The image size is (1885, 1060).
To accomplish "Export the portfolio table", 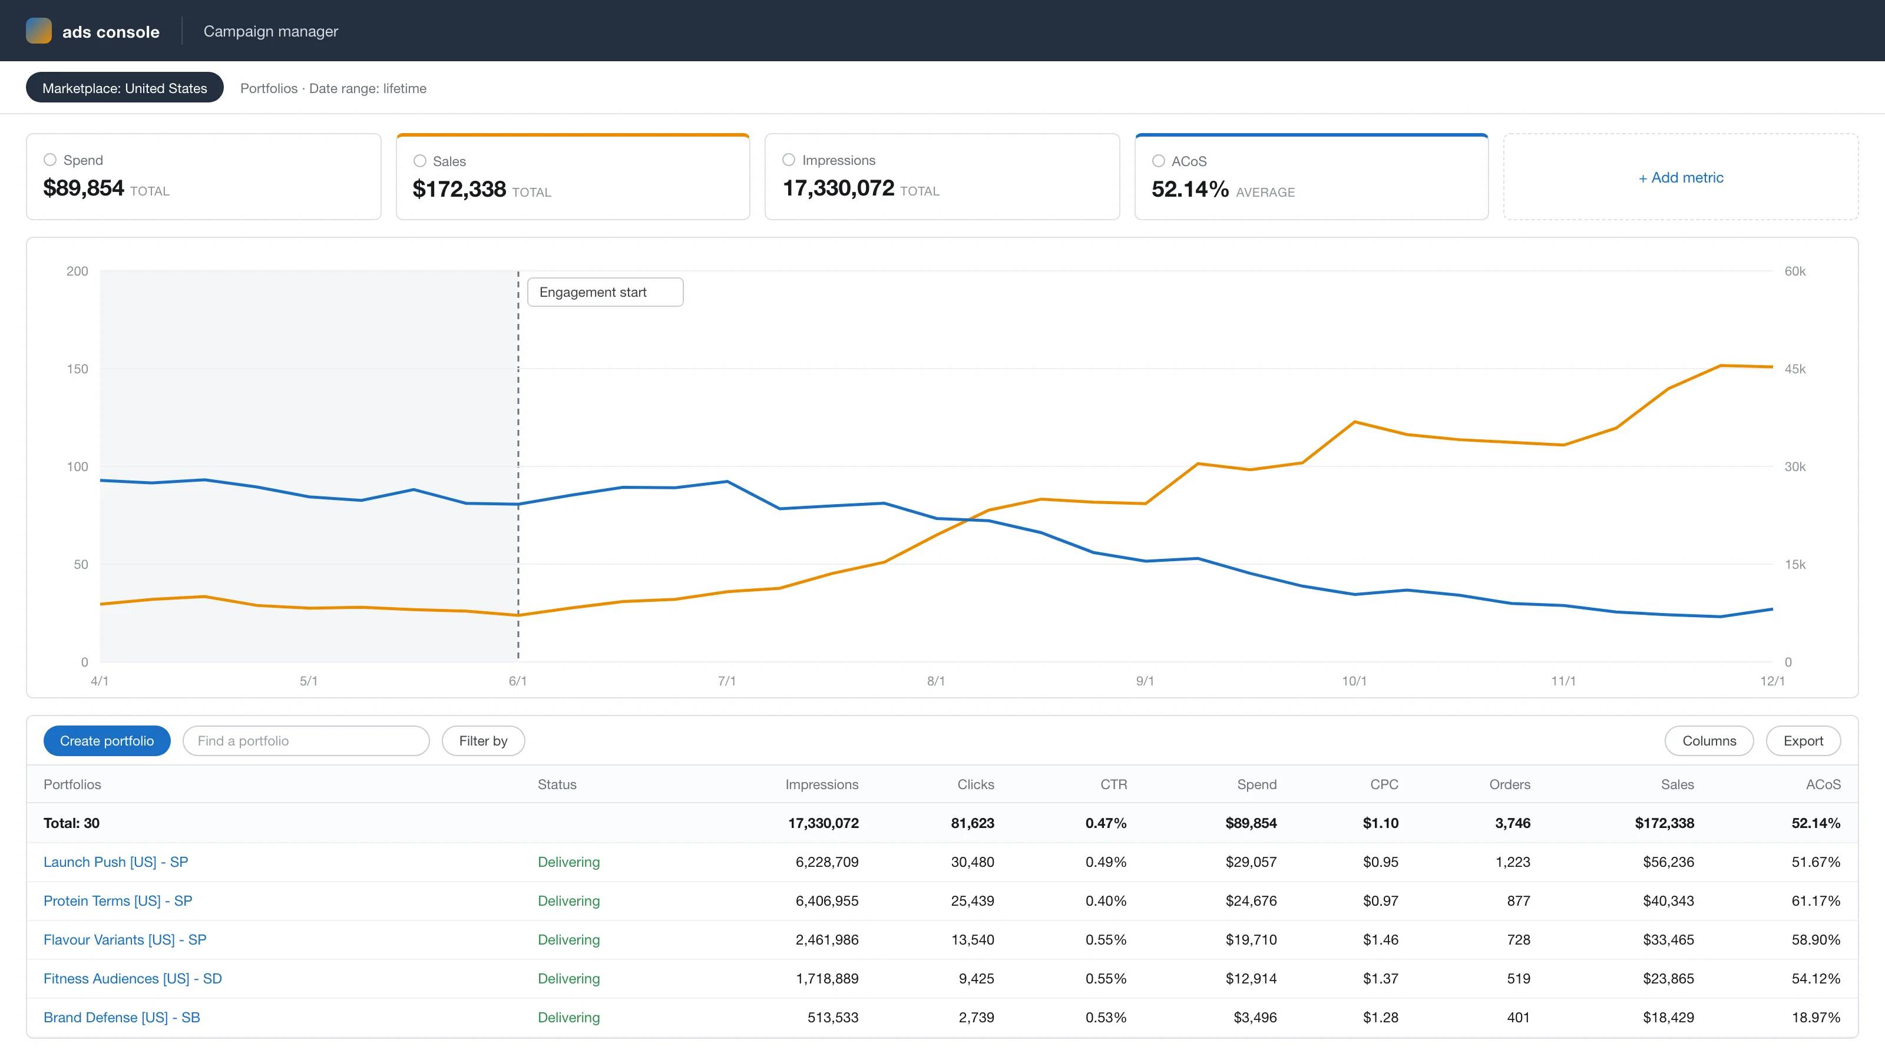I will (1803, 741).
